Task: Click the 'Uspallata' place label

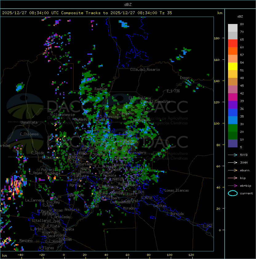Action: click(x=29, y=122)
